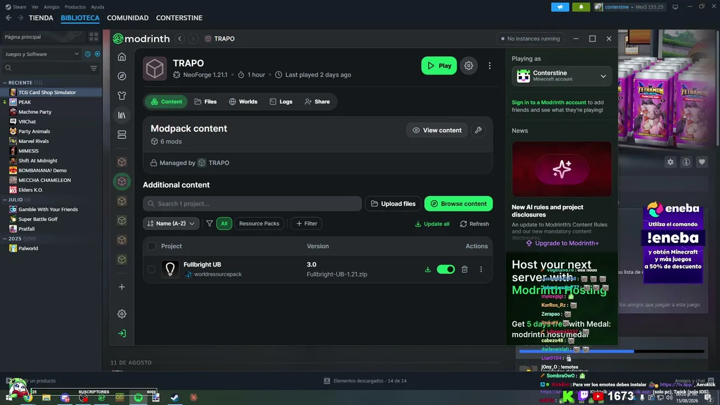
Task: Download update for Fullbright UB
Action: click(x=427, y=269)
